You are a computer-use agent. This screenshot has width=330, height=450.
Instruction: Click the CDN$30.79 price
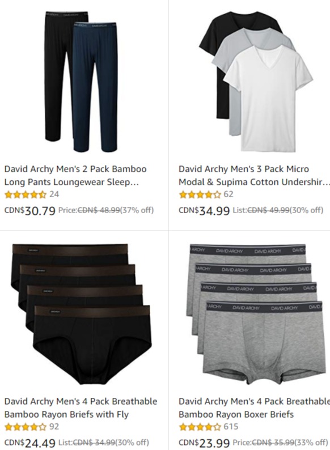point(30,211)
